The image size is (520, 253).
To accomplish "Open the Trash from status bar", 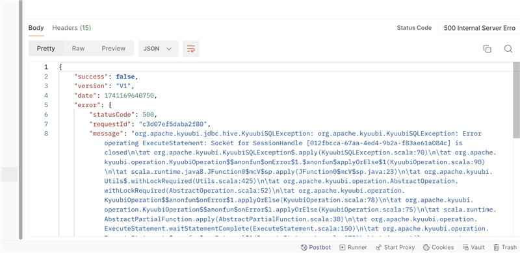I will pyautogui.click(x=505, y=247).
